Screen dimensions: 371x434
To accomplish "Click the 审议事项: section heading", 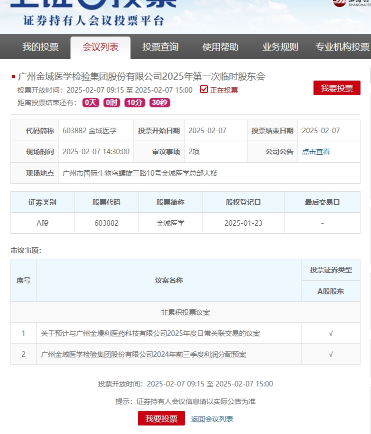I will tap(26, 250).
